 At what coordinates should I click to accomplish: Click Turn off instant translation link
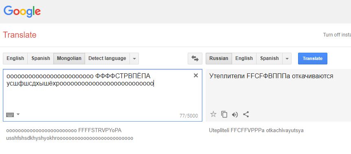[x=337, y=35]
